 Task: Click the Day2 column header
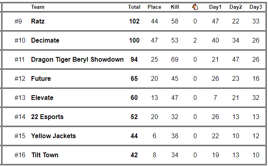(x=235, y=7)
